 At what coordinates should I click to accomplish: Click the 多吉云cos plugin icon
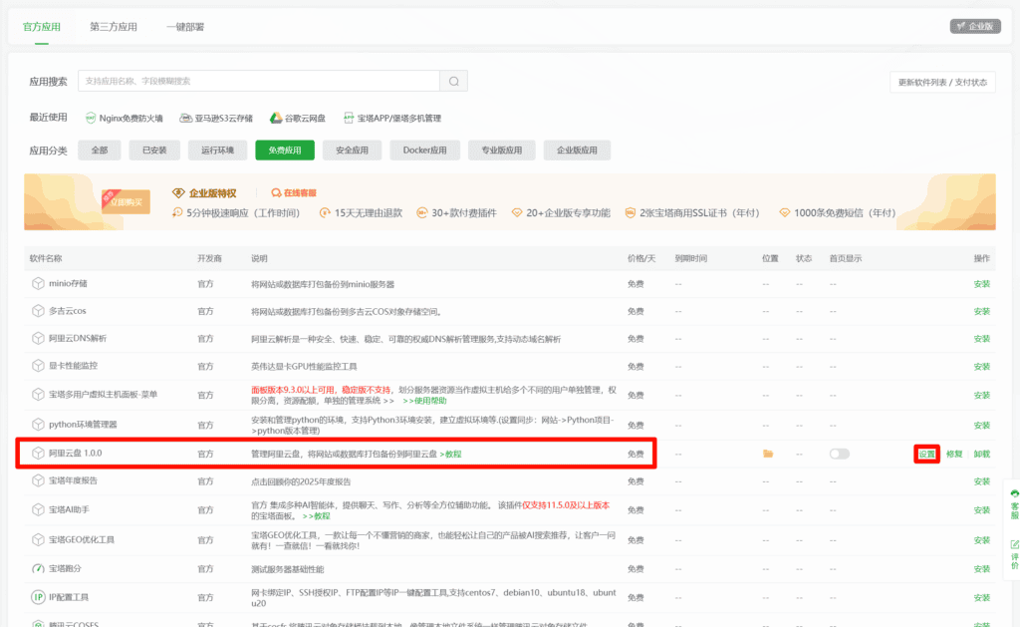[39, 311]
